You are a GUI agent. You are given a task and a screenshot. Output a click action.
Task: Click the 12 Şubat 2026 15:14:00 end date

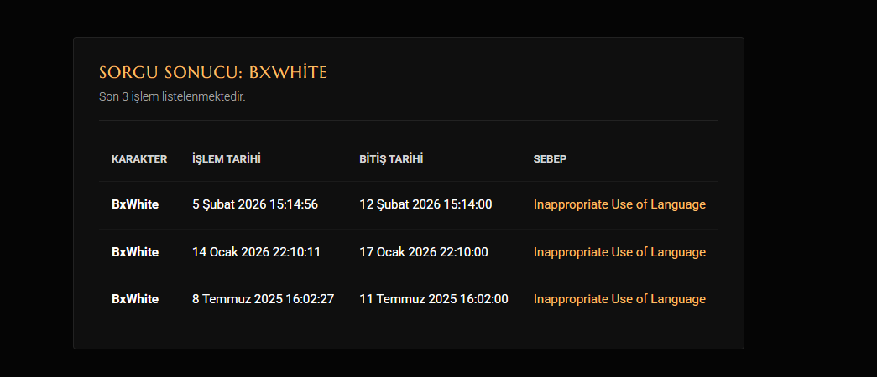click(x=425, y=204)
